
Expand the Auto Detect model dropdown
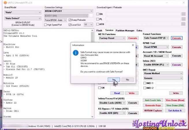click(x=22, y=18)
